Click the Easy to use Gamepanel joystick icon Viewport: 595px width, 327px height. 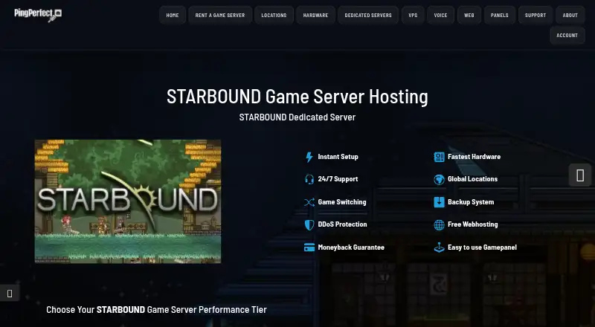439,247
